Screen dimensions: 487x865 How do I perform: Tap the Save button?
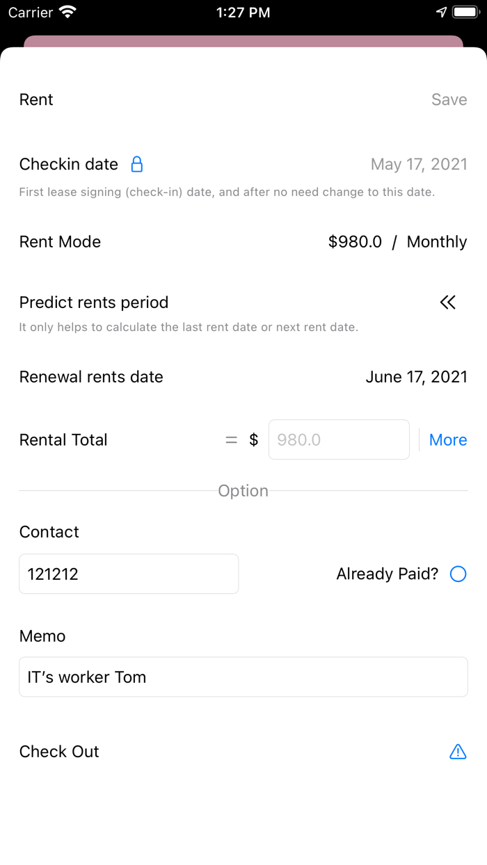(x=449, y=99)
